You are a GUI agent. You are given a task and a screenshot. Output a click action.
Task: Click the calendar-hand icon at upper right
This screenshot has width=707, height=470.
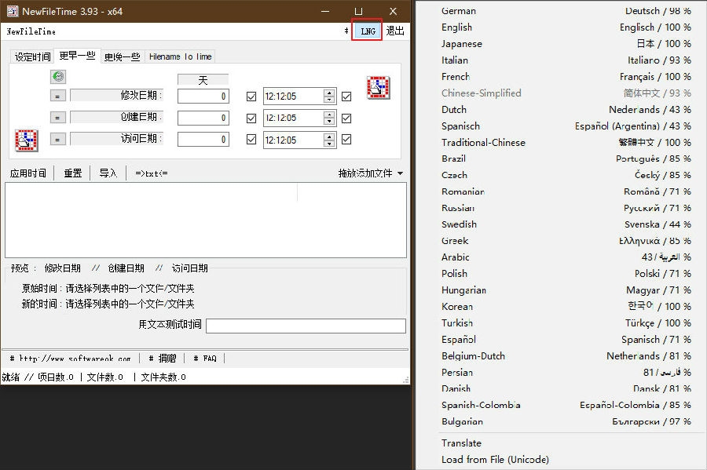coord(379,87)
